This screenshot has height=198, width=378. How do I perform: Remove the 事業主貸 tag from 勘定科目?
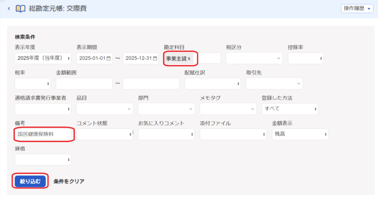click(x=189, y=58)
